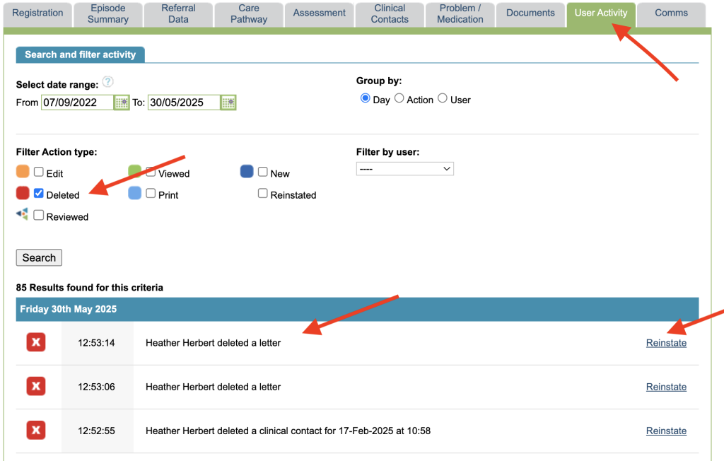Reinstate the deleted clinical contact for 17-Feb-2025
The width and height of the screenshot is (724, 461).
click(x=666, y=431)
